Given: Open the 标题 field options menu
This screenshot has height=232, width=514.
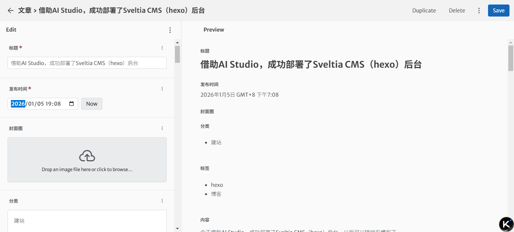Looking at the screenshot, I should (x=162, y=48).
